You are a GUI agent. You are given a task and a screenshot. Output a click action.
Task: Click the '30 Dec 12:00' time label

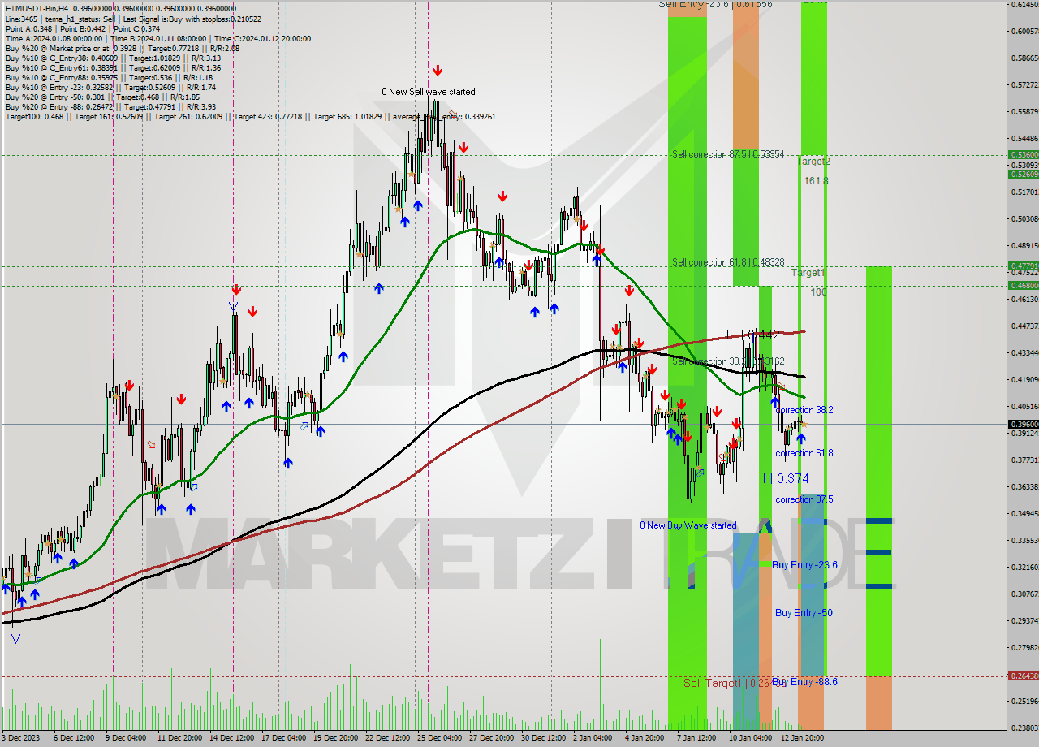543,737
